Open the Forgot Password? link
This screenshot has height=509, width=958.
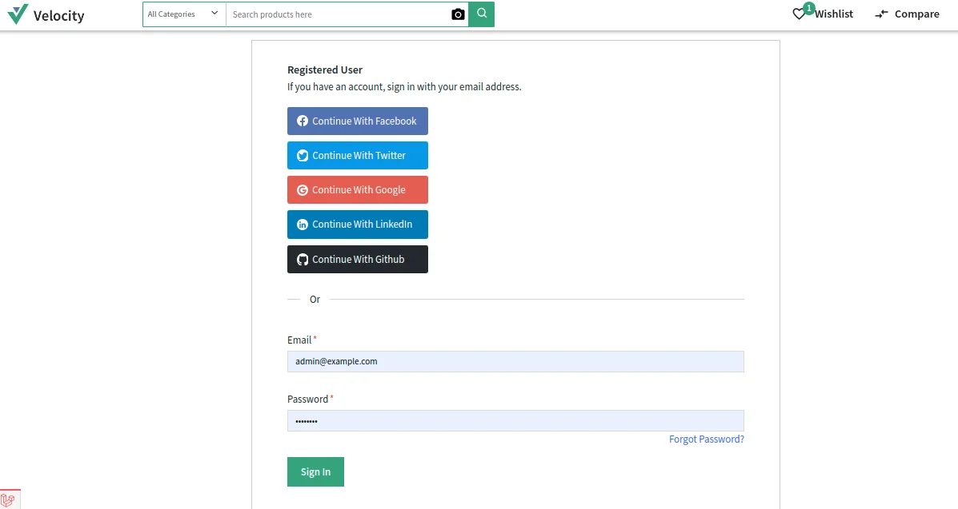pyautogui.click(x=706, y=439)
